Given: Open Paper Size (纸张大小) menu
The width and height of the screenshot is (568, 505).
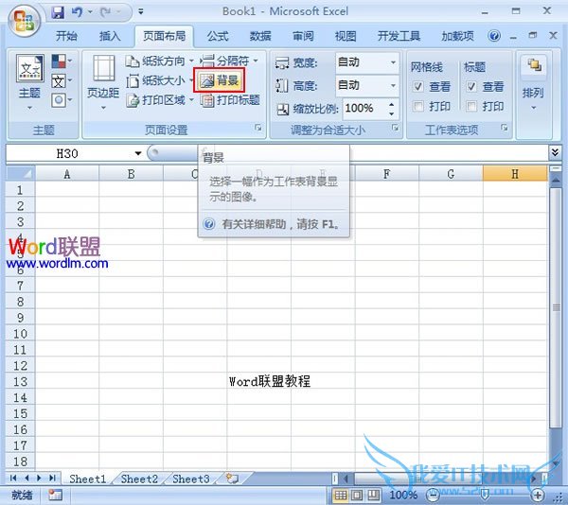Looking at the screenshot, I should coord(159,80).
